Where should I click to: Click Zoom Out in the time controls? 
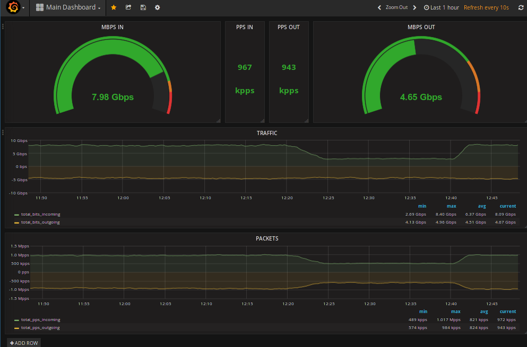[396, 7]
